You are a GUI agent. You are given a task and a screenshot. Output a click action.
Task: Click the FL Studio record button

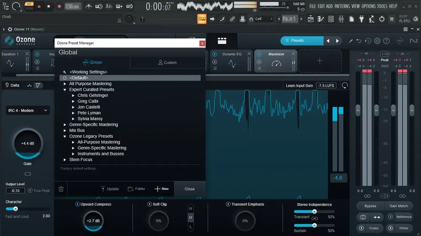[x=59, y=6]
